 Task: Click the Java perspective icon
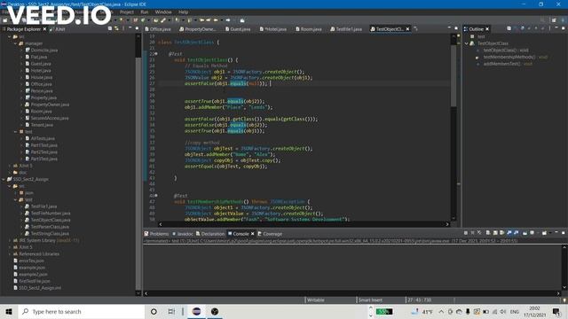click(x=563, y=20)
